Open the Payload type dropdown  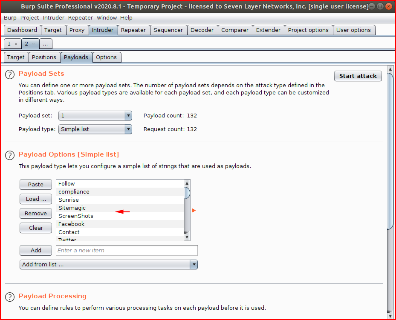click(95, 129)
